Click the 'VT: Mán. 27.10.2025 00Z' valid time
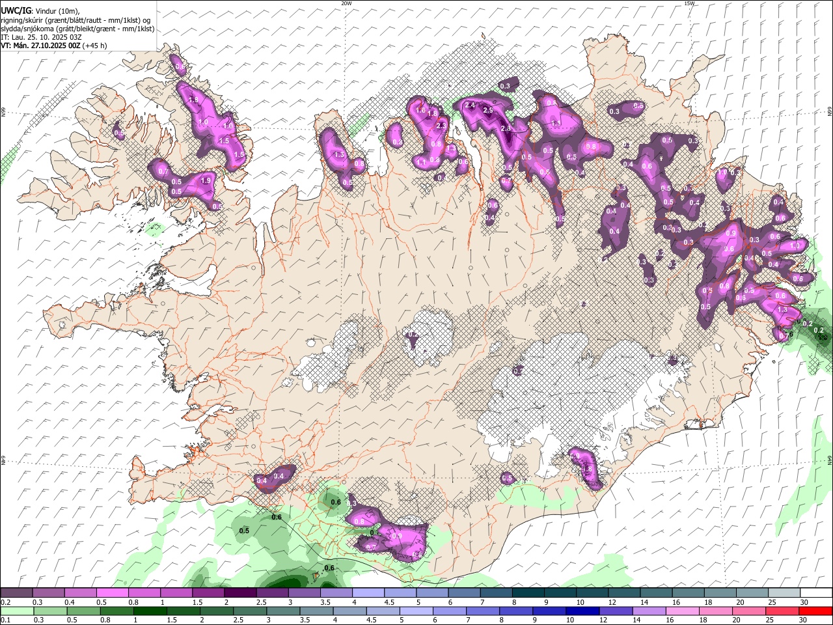 point(40,46)
